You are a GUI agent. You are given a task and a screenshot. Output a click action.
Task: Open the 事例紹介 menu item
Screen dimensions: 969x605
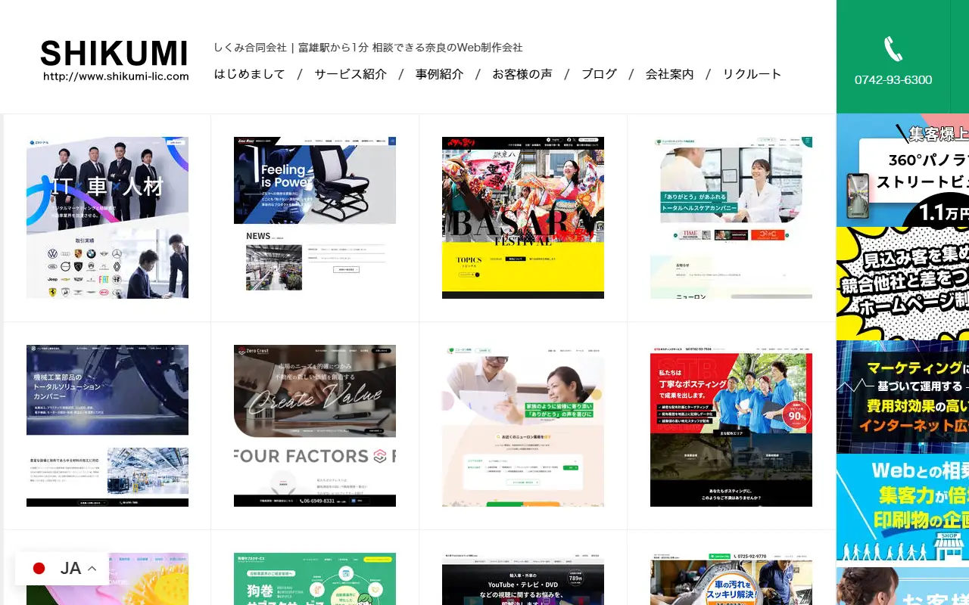[439, 74]
